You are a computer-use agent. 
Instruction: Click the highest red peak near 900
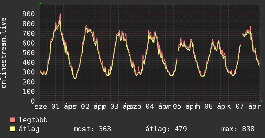pyautogui.click(x=60, y=14)
